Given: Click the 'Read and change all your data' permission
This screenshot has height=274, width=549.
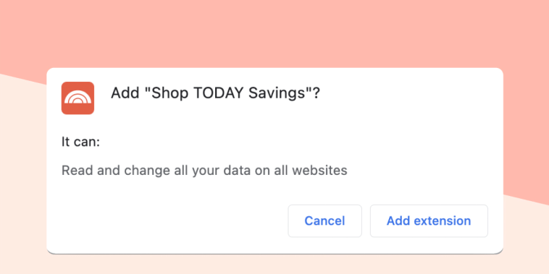Looking at the screenshot, I should 204,171.
